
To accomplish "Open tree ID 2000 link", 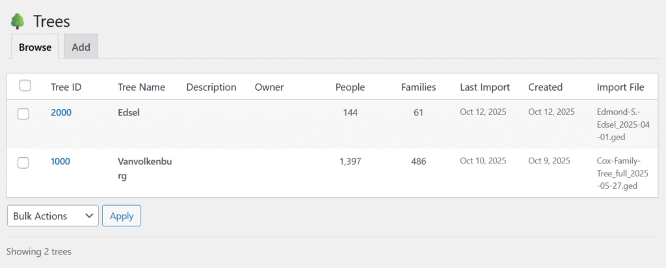I will [61, 112].
